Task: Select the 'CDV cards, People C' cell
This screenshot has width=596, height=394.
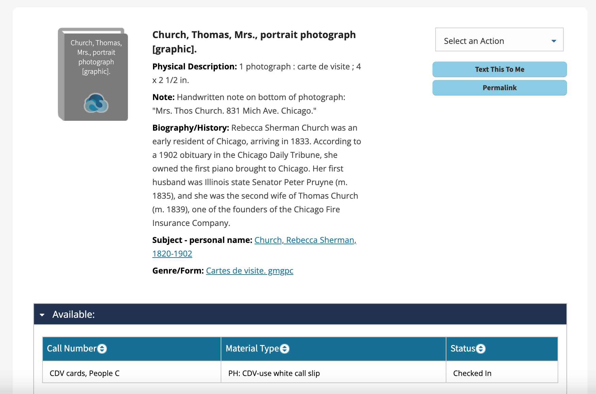Action: coord(85,373)
